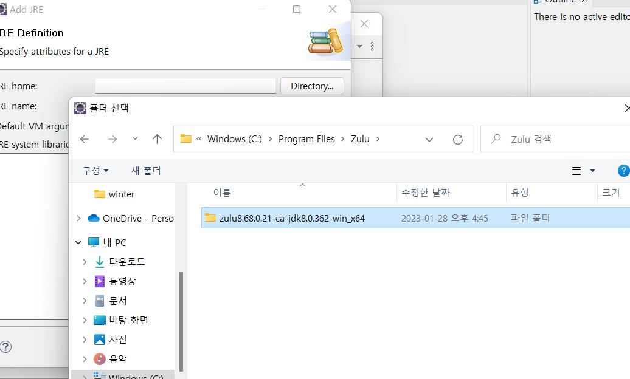630x379 pixels.
Task: Open the 구성 menu
Action: (x=95, y=171)
